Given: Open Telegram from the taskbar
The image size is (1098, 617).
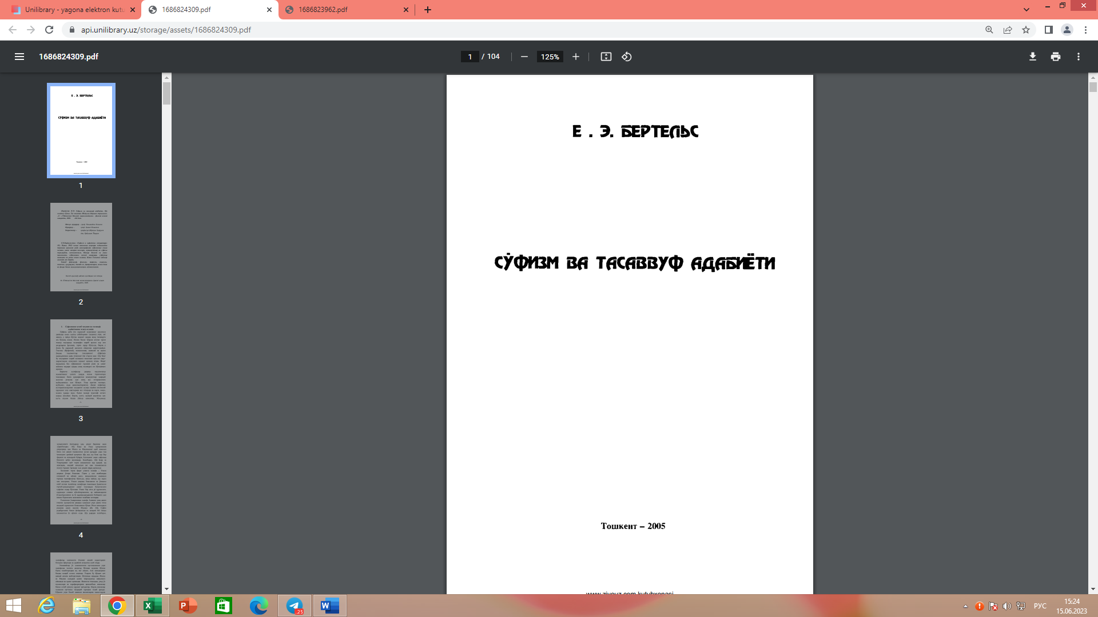Looking at the screenshot, I should (295, 606).
